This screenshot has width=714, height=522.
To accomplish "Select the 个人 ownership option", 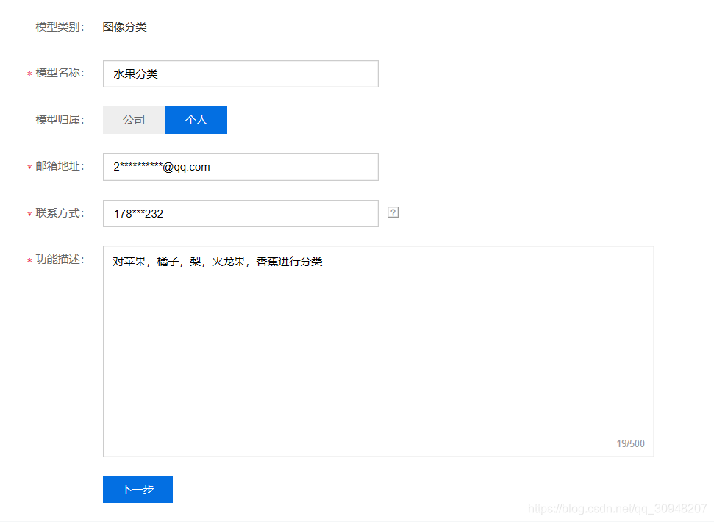I will (x=196, y=119).
